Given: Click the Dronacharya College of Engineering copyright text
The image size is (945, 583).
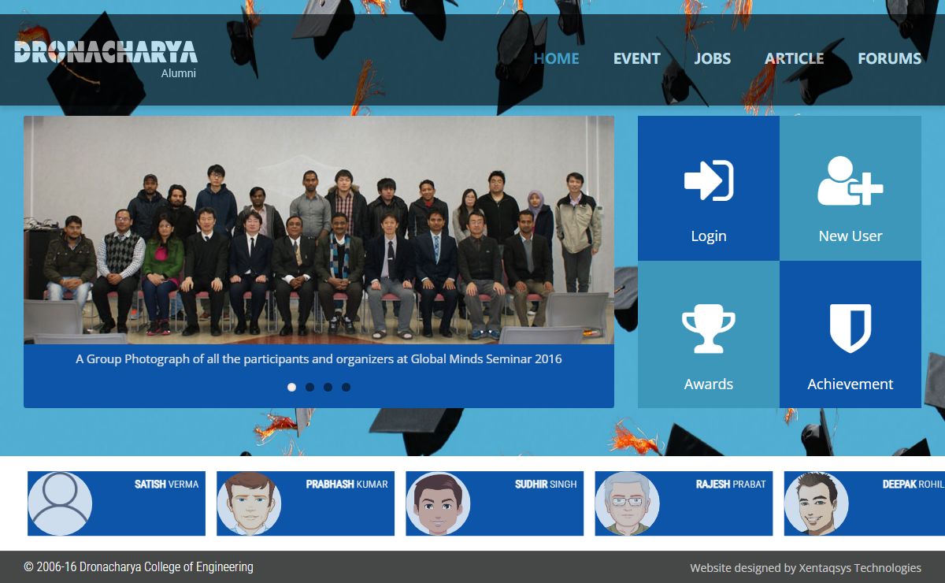Looking at the screenshot, I should point(139,566).
